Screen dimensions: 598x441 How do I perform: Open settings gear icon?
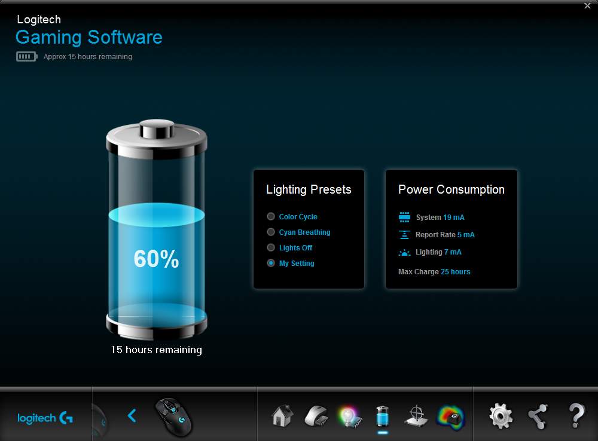pos(501,415)
